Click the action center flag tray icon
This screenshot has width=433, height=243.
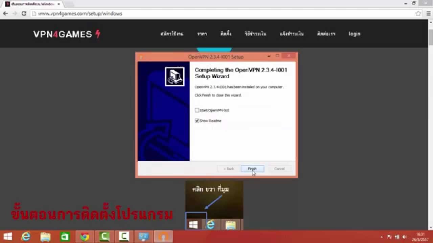[389, 237]
